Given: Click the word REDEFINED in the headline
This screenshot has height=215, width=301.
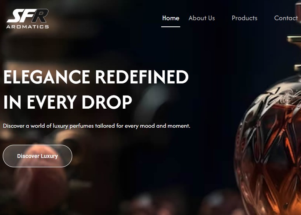Looking at the screenshot, I should 142,77.
